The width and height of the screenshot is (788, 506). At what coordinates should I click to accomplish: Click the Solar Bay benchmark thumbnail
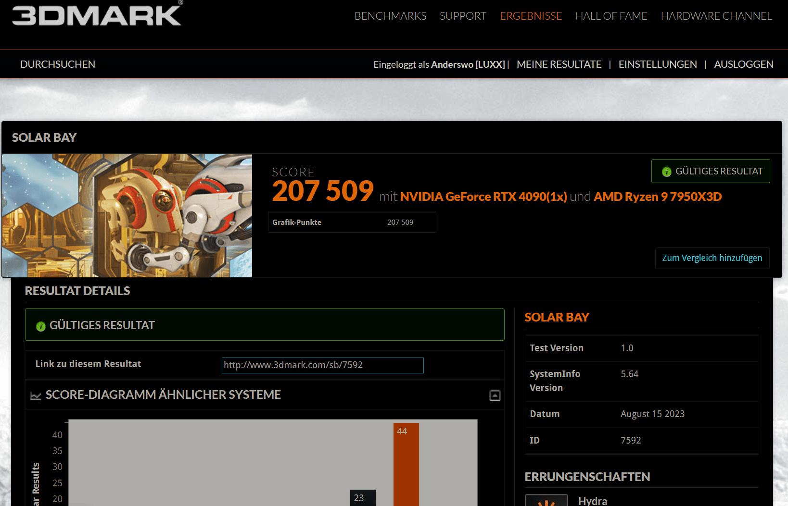click(x=127, y=215)
